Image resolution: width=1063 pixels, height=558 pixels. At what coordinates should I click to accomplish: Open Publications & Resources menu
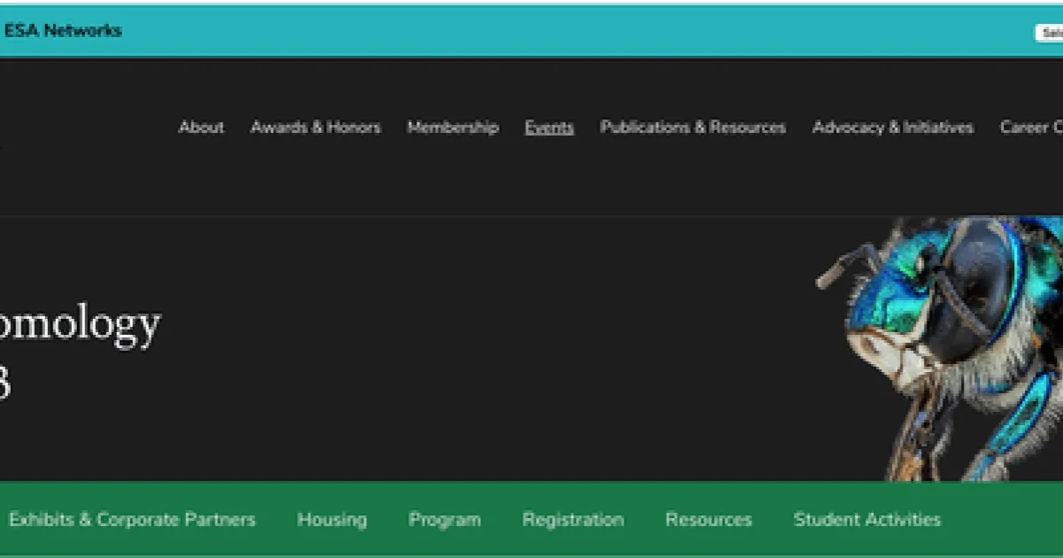click(x=693, y=128)
